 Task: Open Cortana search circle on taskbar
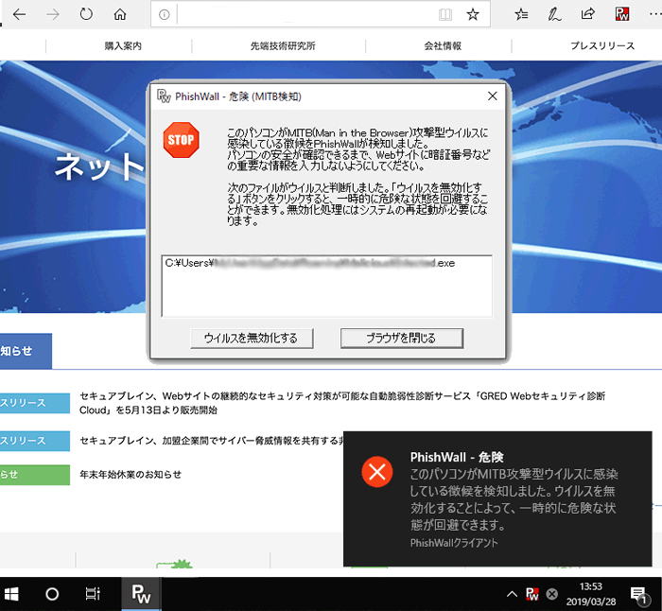[52, 594]
